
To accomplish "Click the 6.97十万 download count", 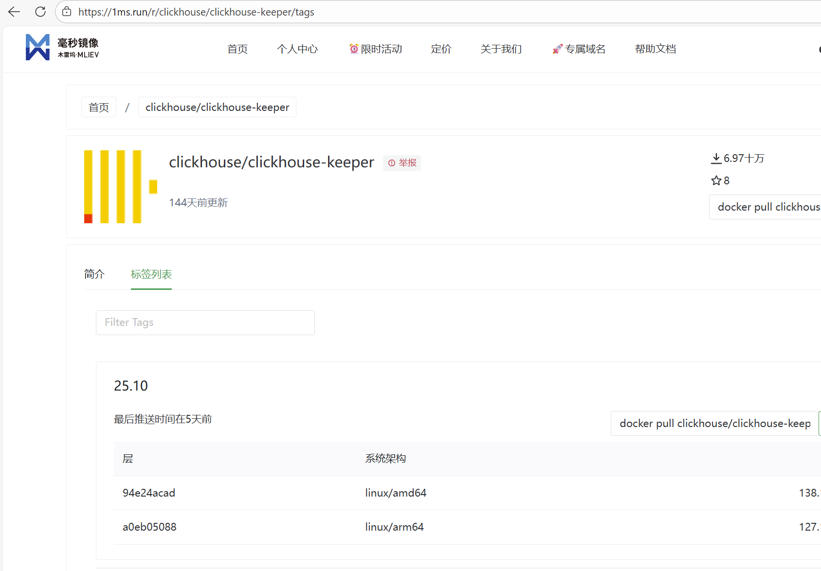I will [744, 159].
